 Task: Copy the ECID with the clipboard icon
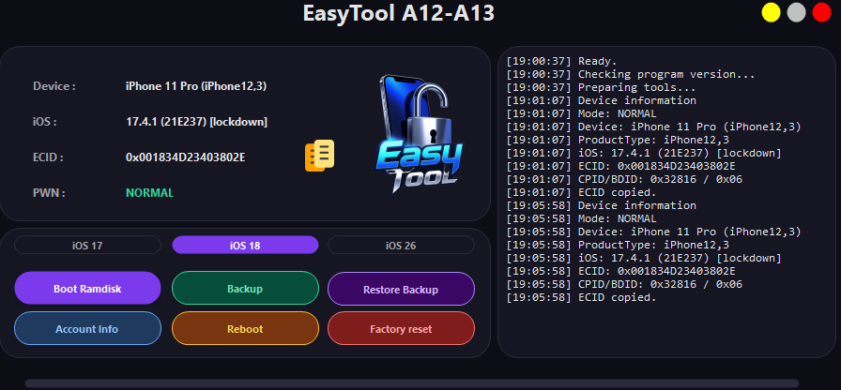[x=320, y=156]
